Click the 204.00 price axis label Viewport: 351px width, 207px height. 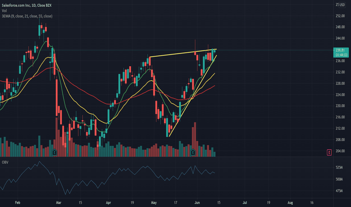pyautogui.click(x=340, y=151)
